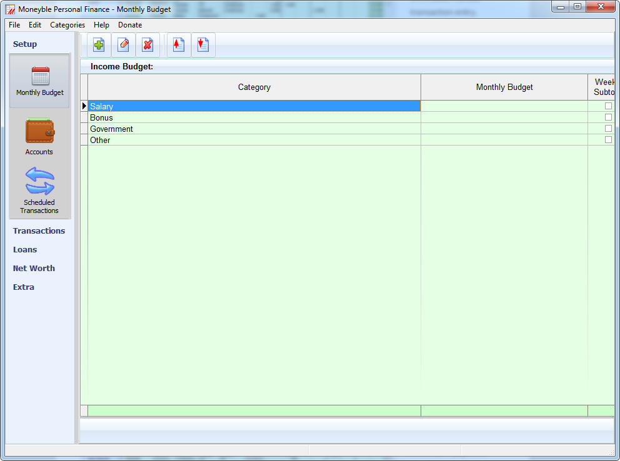Open the File menu
Screen dimensions: 620x461
(14, 25)
